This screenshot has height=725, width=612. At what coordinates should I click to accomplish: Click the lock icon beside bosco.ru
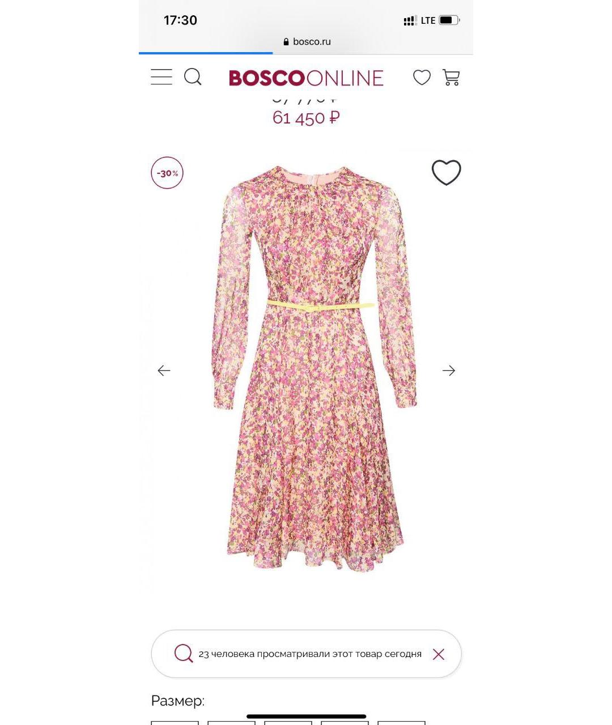pos(286,41)
